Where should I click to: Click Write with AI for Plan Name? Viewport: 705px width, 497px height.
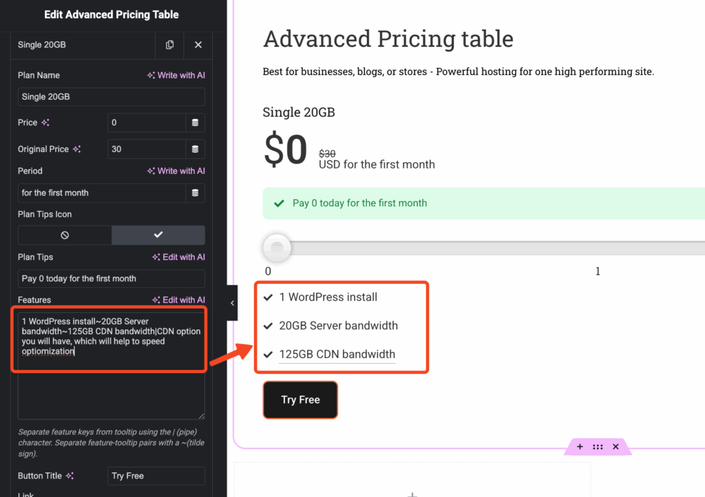[x=176, y=76]
